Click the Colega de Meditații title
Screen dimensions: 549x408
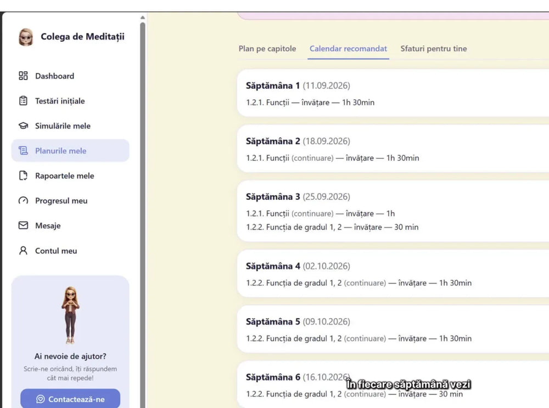(x=83, y=37)
